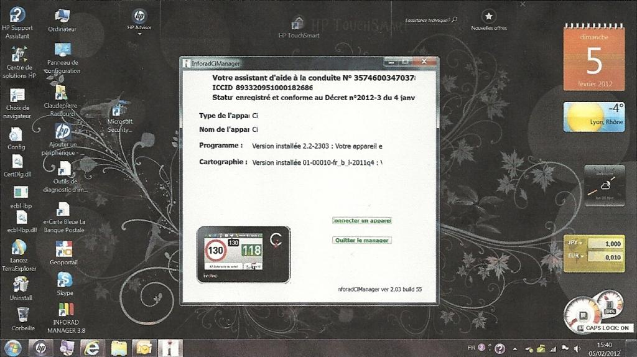Screen dimensions: 637x357
Task: Click the Inforad device image thumbnail
Action: pos(243,254)
